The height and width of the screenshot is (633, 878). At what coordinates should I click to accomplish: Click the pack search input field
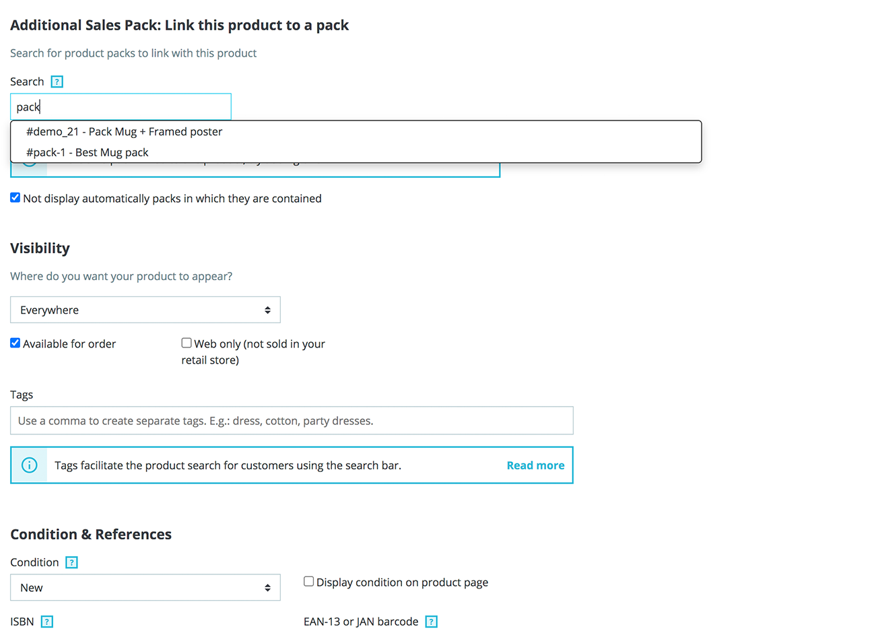121,107
